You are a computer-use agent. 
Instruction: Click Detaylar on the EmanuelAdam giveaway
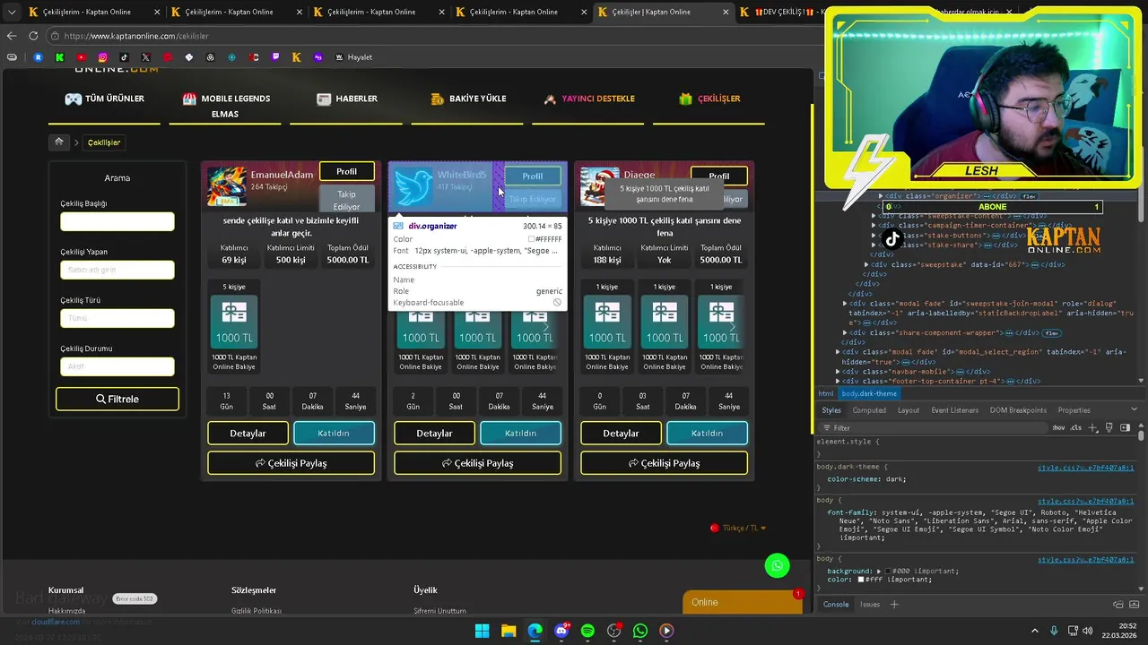[248, 433]
